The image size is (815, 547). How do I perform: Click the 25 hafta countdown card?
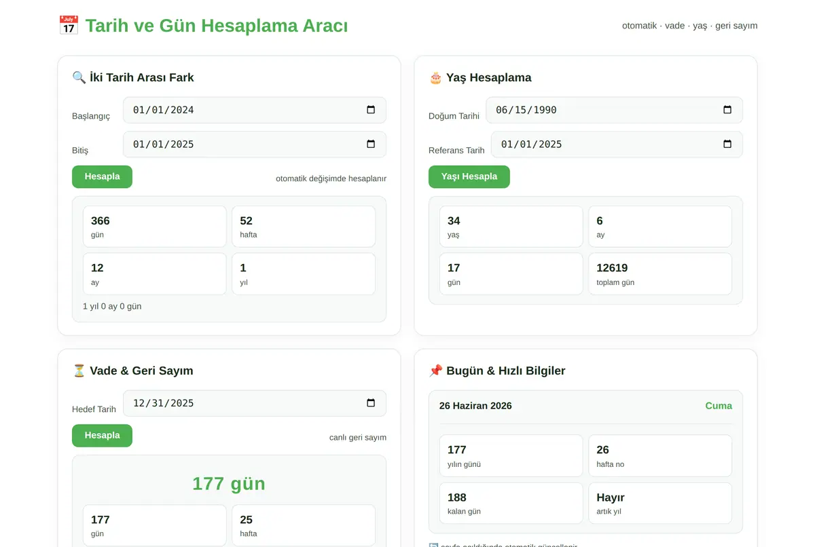pos(304,525)
